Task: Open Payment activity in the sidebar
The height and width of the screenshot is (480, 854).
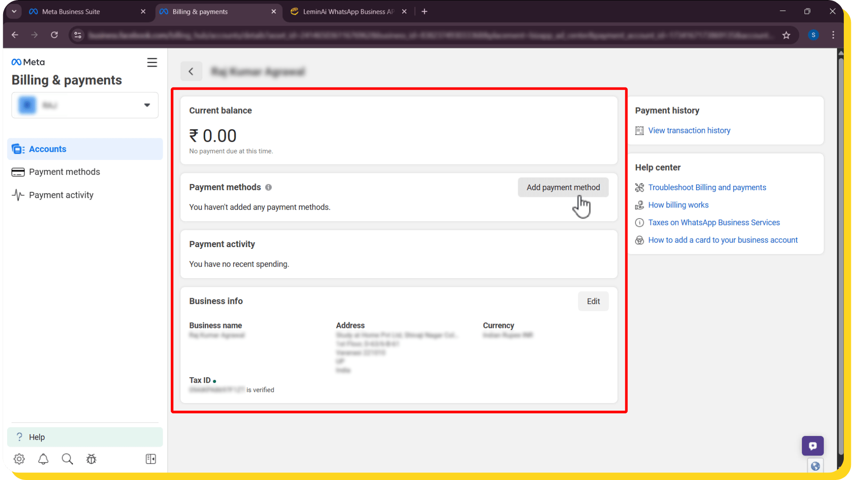Action: click(61, 195)
